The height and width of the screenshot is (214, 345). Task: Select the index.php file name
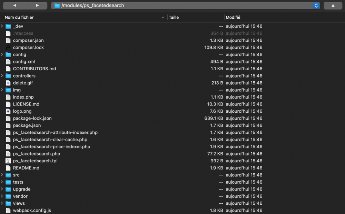click(x=23, y=97)
